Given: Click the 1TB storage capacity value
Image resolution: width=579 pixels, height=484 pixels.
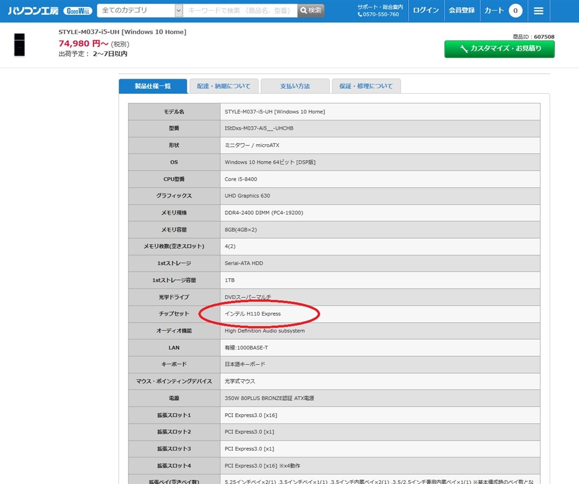Looking at the screenshot, I should click(x=230, y=280).
